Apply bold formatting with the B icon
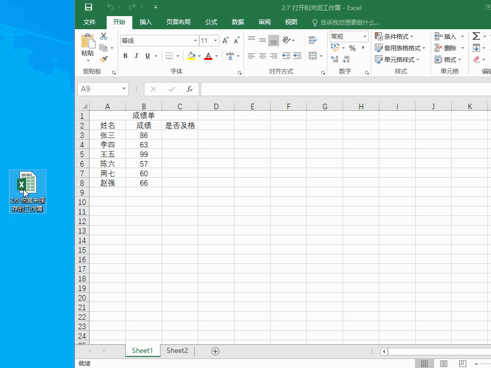 (x=125, y=56)
